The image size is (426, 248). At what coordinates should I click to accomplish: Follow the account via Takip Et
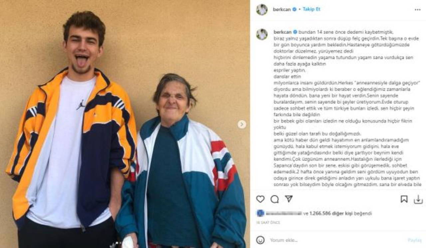point(311,9)
